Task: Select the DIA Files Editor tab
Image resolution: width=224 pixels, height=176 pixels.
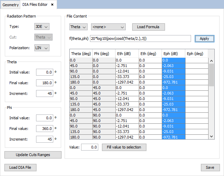Action: click(35, 5)
